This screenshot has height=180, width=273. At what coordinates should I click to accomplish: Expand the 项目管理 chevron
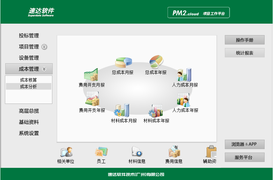[44, 47]
